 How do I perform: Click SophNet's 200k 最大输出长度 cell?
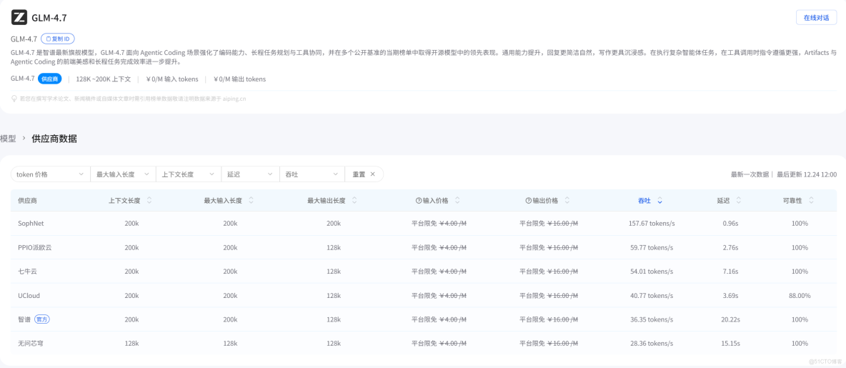coord(334,224)
